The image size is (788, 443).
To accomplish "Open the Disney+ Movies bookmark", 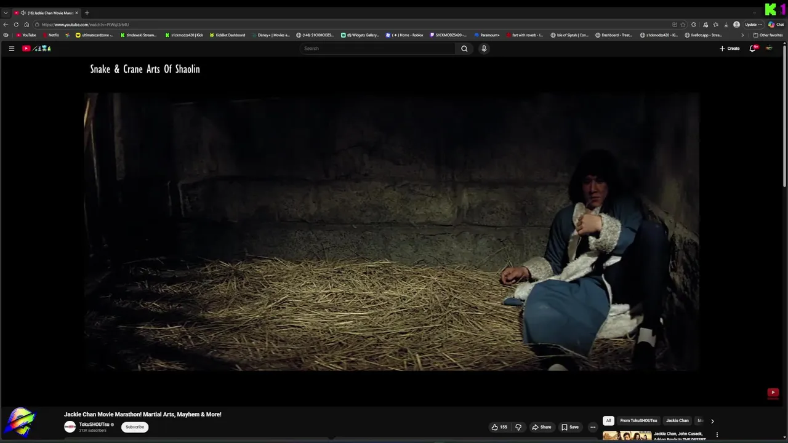I will pos(270,35).
